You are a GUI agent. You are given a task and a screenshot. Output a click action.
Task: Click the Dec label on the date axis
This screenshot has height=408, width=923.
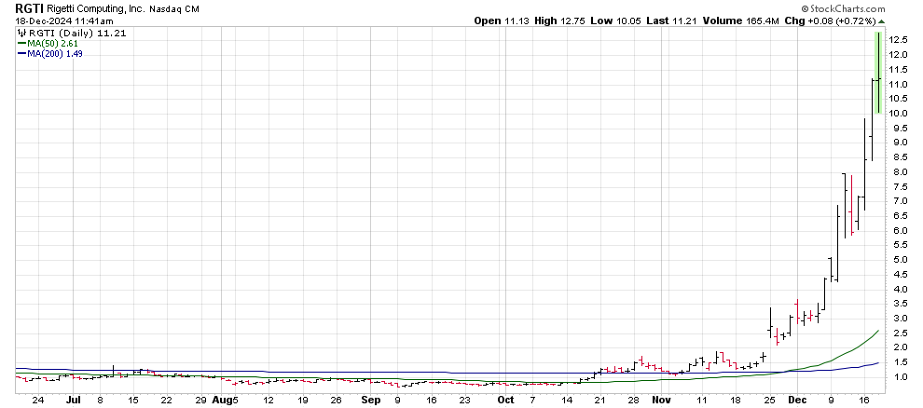797,400
